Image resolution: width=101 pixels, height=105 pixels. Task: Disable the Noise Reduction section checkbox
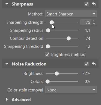pos(87,64)
